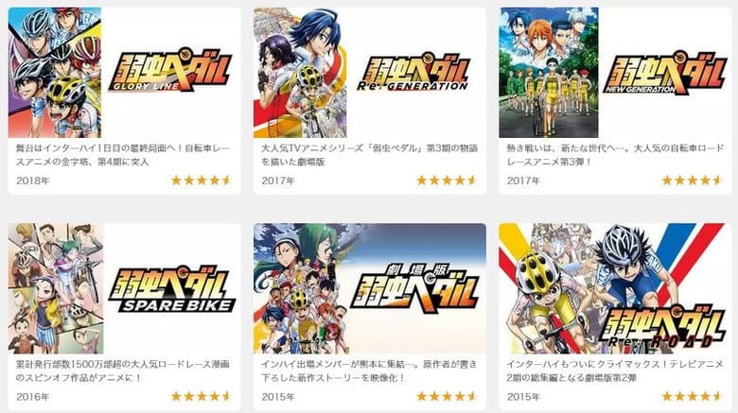Click the 2015年 label on Re:ROAD card
The height and width of the screenshot is (413, 738).
pos(523,397)
